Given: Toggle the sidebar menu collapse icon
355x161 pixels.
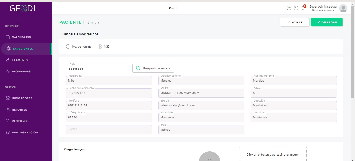Looking at the screenshot, I should point(58,9).
